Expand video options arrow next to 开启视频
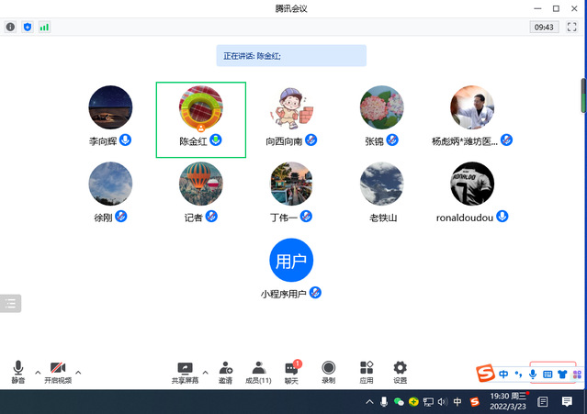Screen dimensions: 587x414 point(78,372)
